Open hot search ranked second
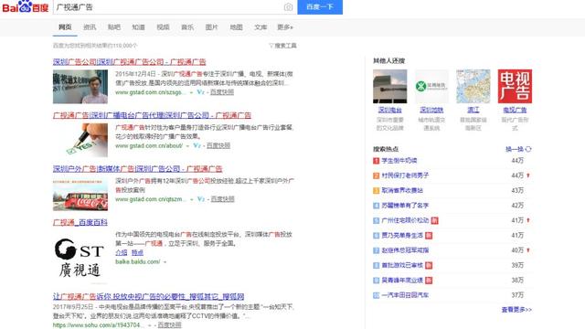The image size is (585, 329). point(405,175)
